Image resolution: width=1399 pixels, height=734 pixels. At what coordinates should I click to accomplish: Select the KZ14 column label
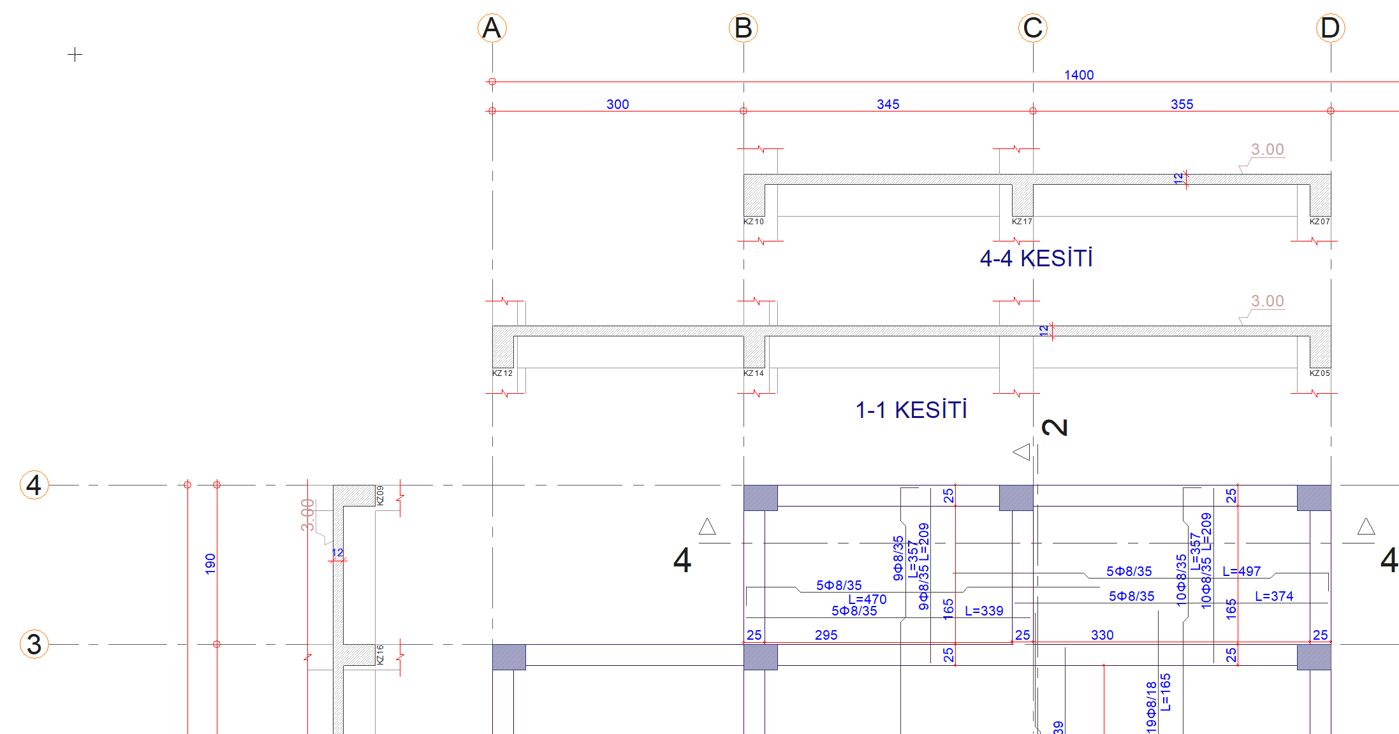(x=753, y=373)
